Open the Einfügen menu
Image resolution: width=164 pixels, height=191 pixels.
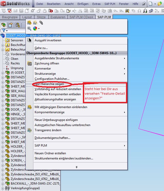pos(83,4)
